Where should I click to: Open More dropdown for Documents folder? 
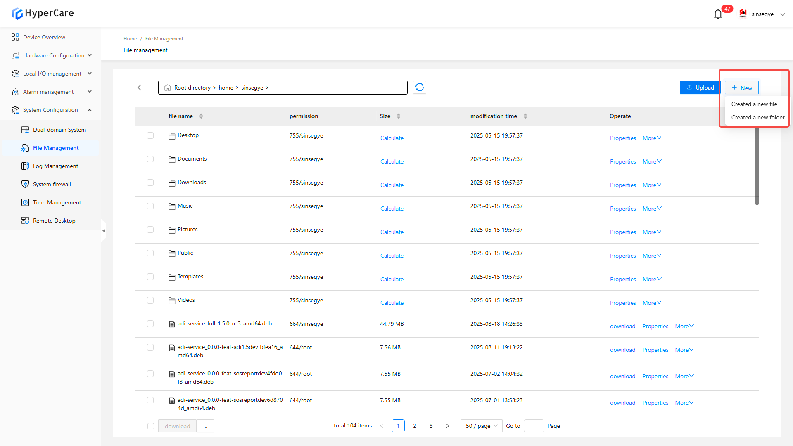coord(652,161)
